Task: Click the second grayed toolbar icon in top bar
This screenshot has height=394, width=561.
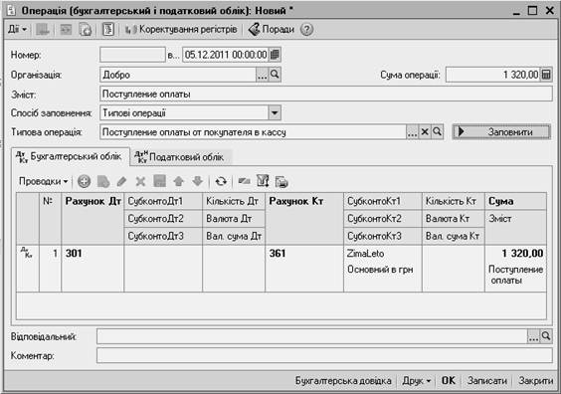Action: pyautogui.click(x=66, y=29)
